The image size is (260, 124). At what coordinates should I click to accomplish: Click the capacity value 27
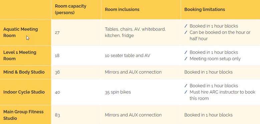click(x=57, y=32)
